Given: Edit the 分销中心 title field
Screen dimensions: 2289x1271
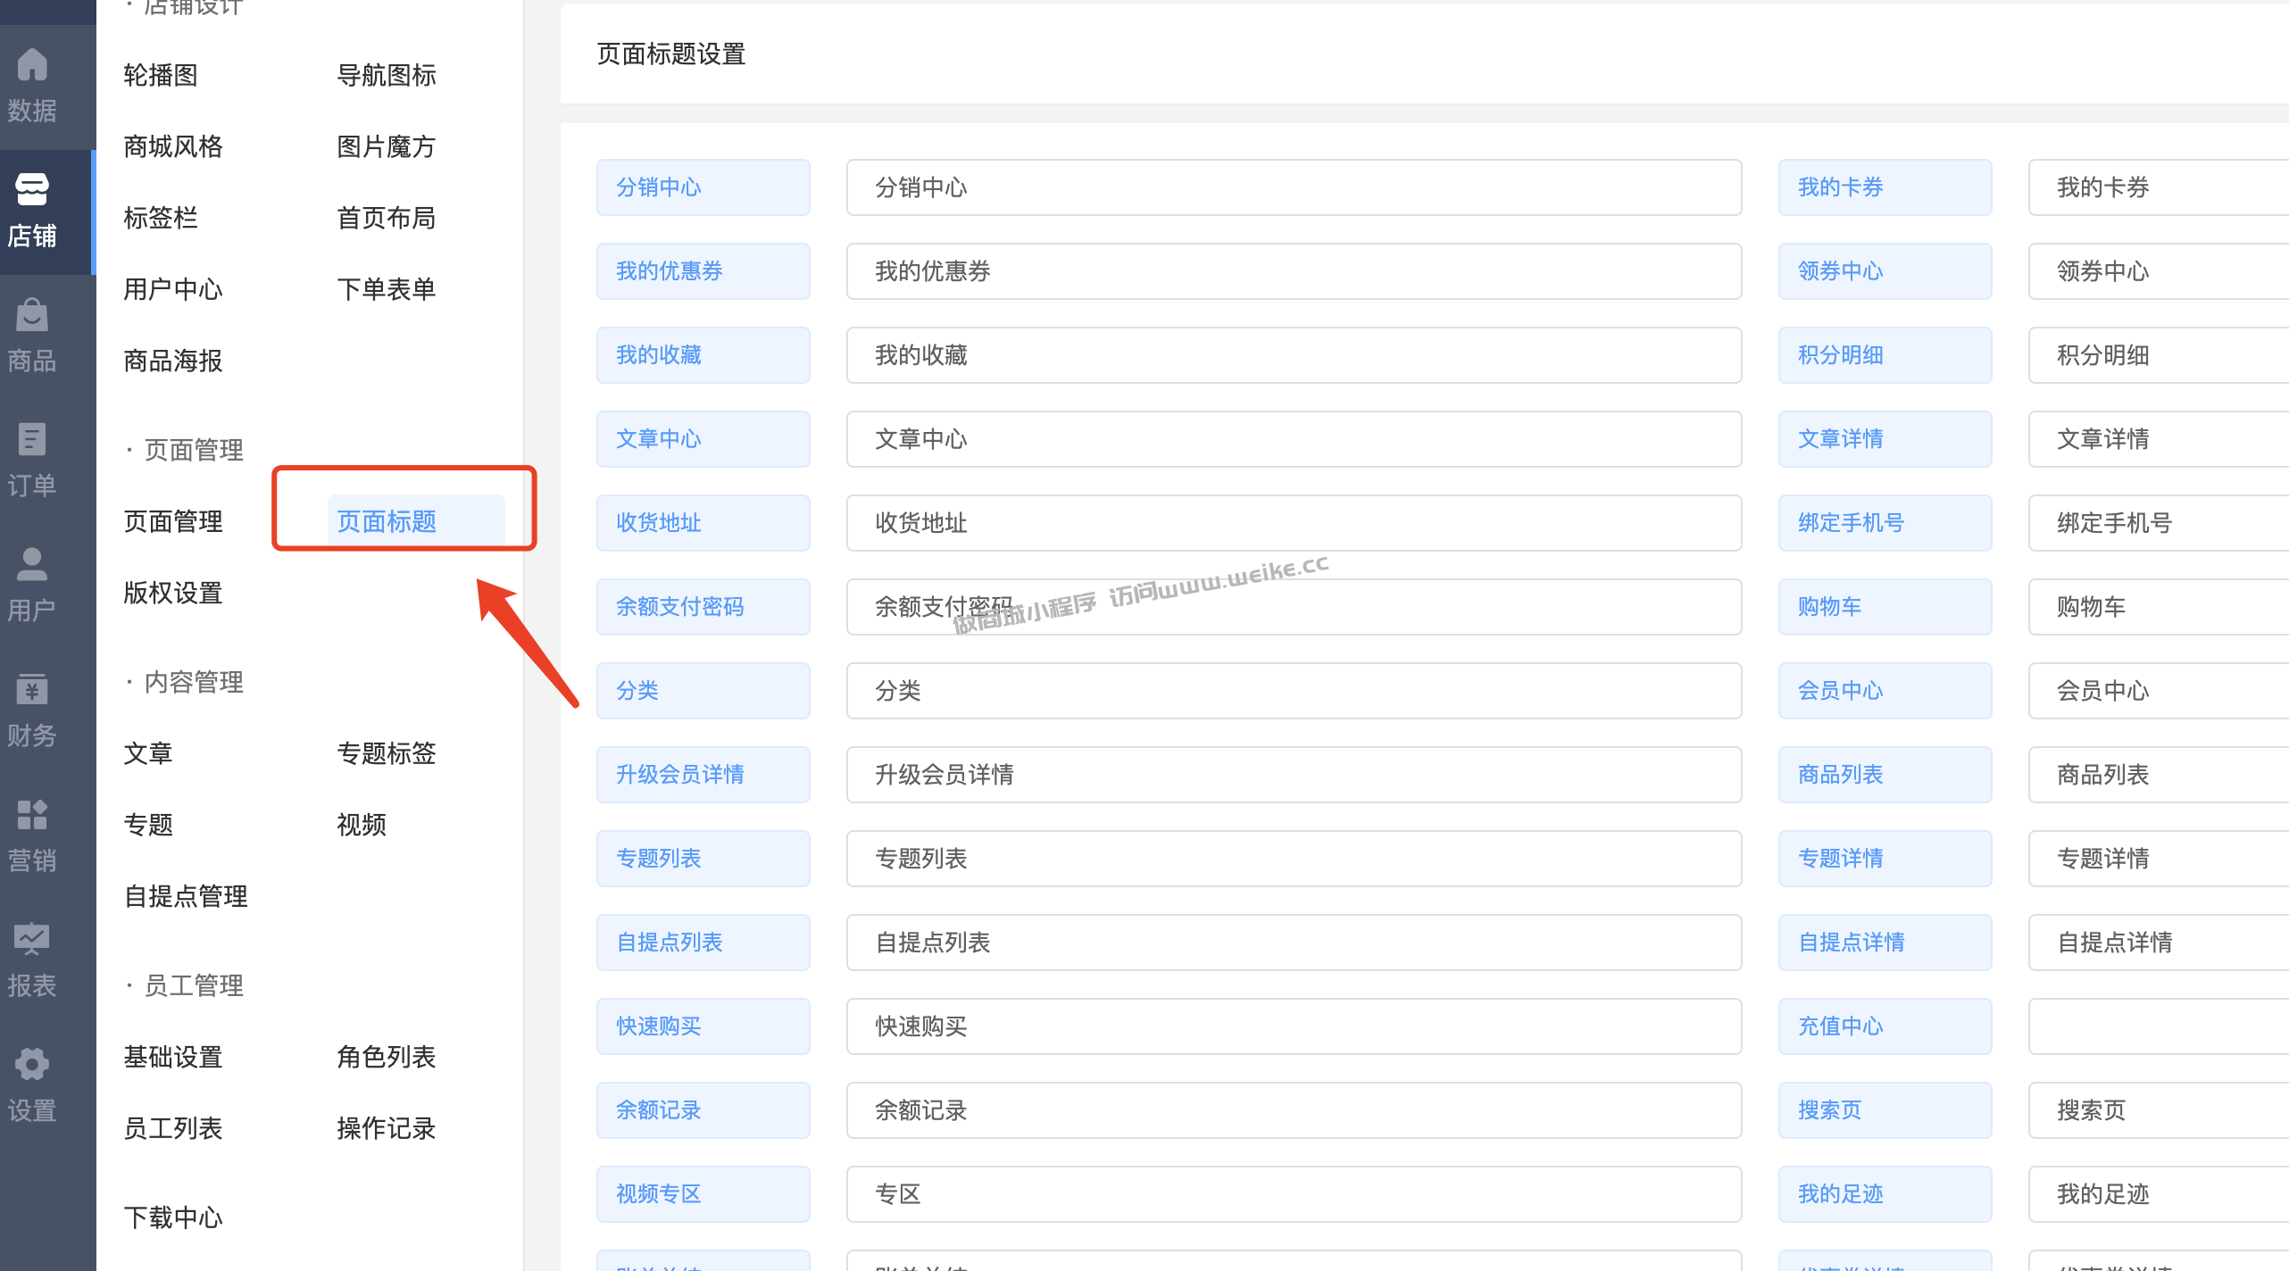Looking at the screenshot, I should (1294, 187).
